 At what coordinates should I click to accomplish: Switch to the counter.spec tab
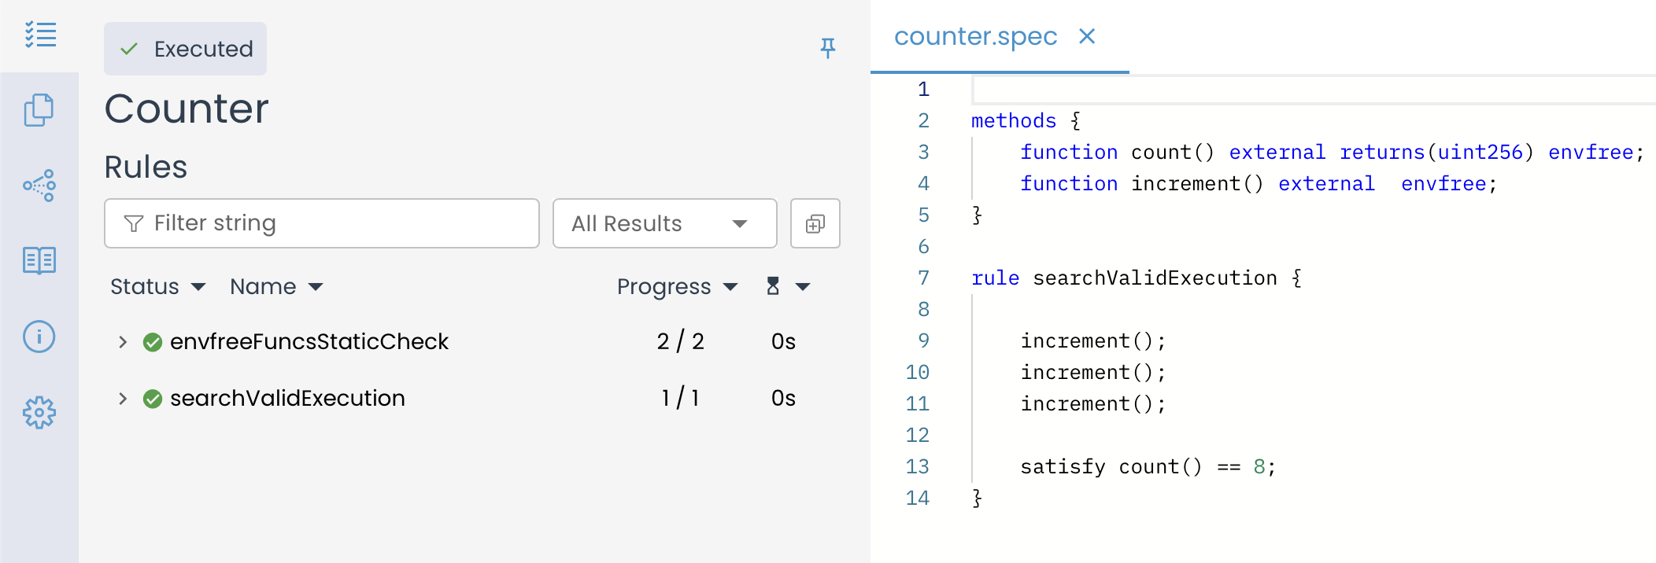click(975, 37)
